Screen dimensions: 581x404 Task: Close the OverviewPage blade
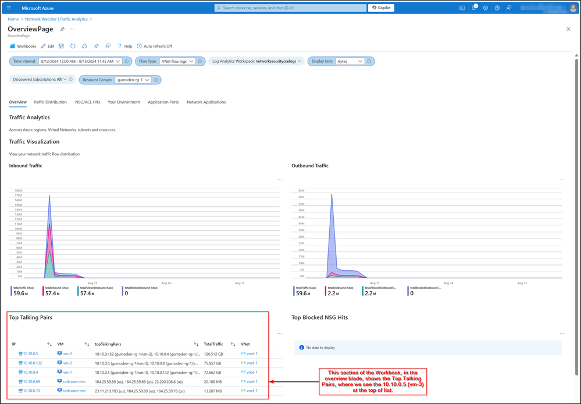pyautogui.click(x=568, y=29)
